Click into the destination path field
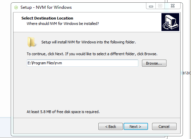This screenshot has height=139, width=191. tap(83, 63)
